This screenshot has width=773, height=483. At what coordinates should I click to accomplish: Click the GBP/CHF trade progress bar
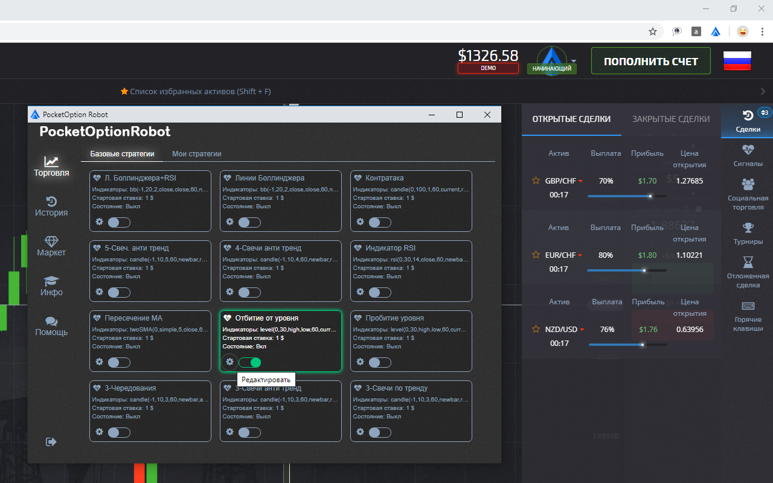pyautogui.click(x=627, y=196)
